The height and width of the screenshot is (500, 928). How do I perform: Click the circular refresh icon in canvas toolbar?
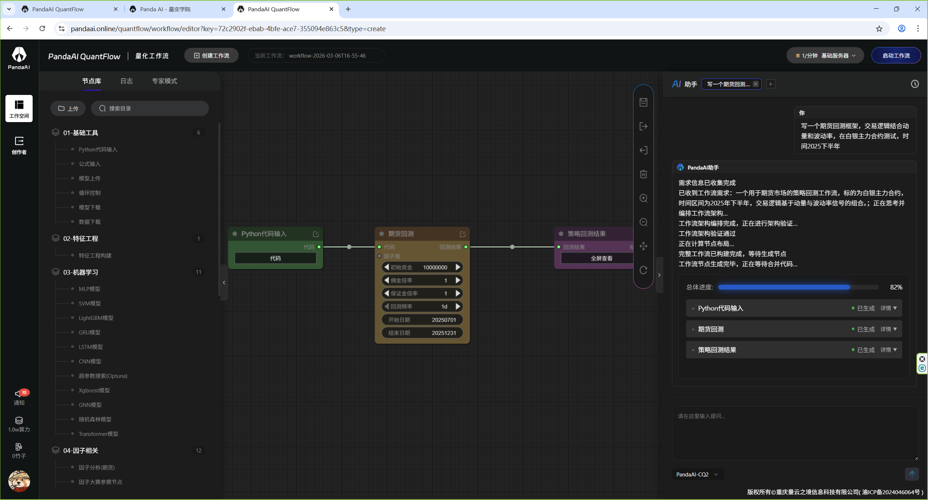pyautogui.click(x=643, y=270)
